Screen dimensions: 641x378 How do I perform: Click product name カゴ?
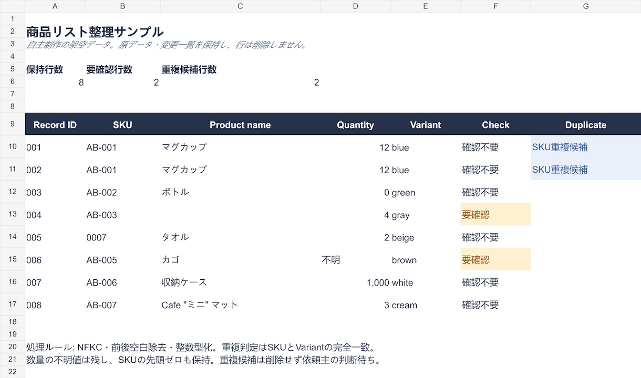click(x=240, y=260)
